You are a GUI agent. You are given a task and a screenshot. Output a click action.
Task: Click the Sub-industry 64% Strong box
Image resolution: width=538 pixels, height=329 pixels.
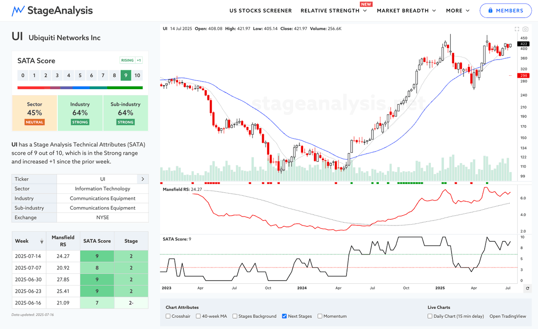click(126, 113)
